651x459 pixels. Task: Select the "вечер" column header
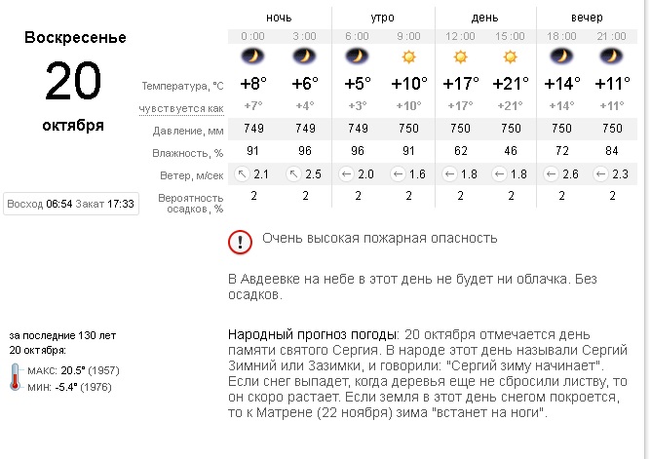[586, 19]
